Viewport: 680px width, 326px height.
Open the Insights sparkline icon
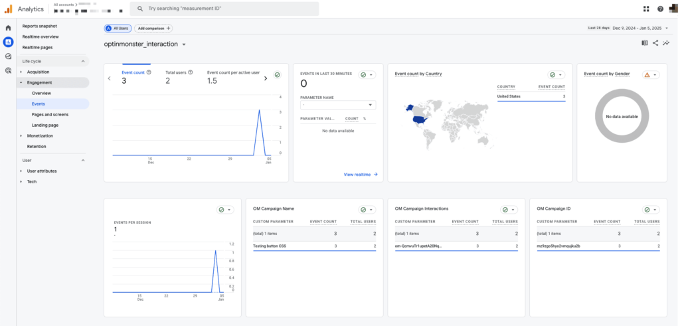coord(666,43)
